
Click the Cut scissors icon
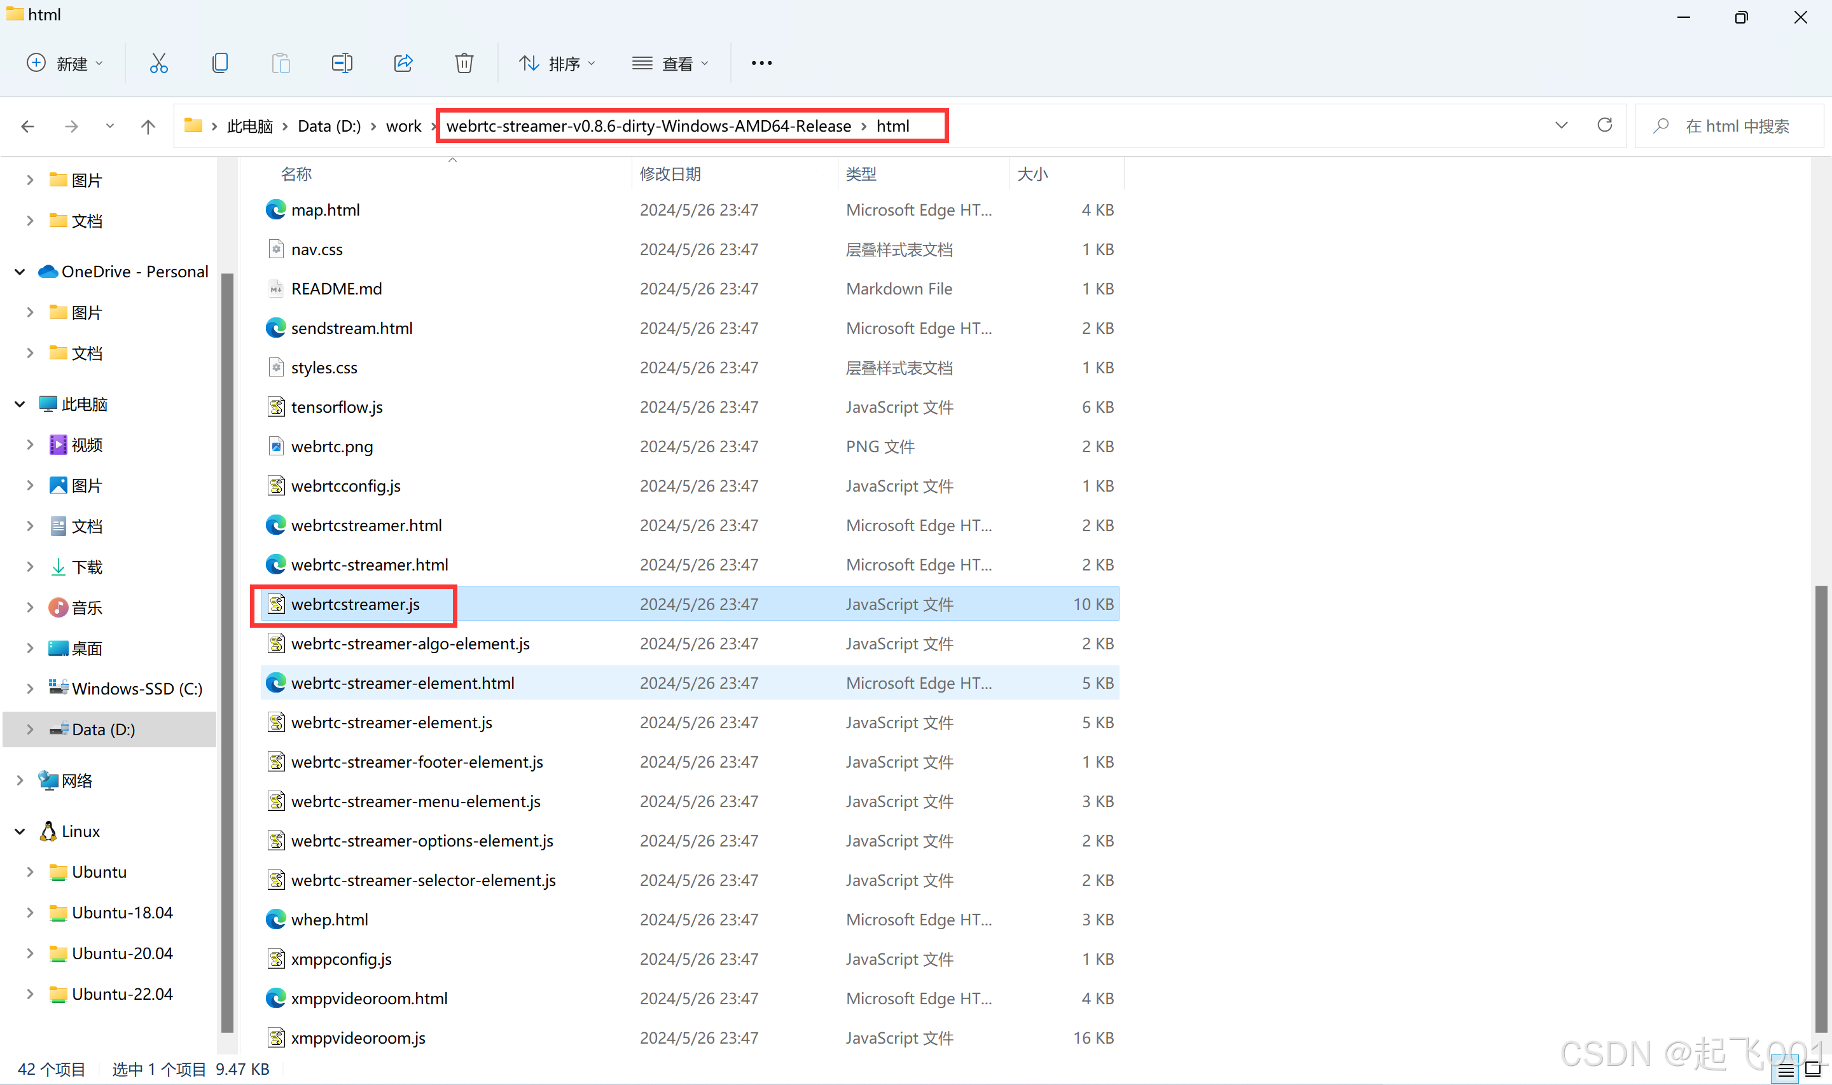pyautogui.click(x=158, y=64)
